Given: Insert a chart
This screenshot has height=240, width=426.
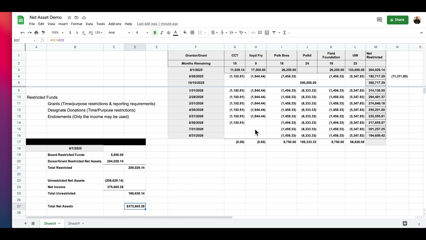Looking at the screenshot, I should (267, 33).
